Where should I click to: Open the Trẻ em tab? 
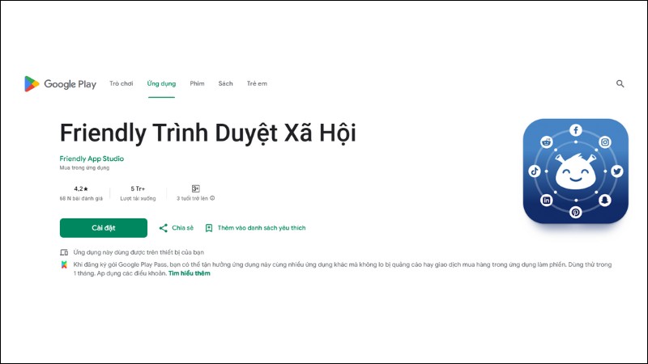click(x=257, y=83)
